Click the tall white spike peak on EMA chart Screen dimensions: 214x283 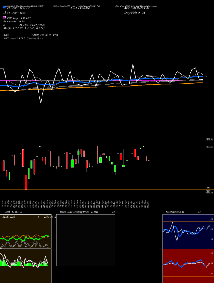[133, 65]
